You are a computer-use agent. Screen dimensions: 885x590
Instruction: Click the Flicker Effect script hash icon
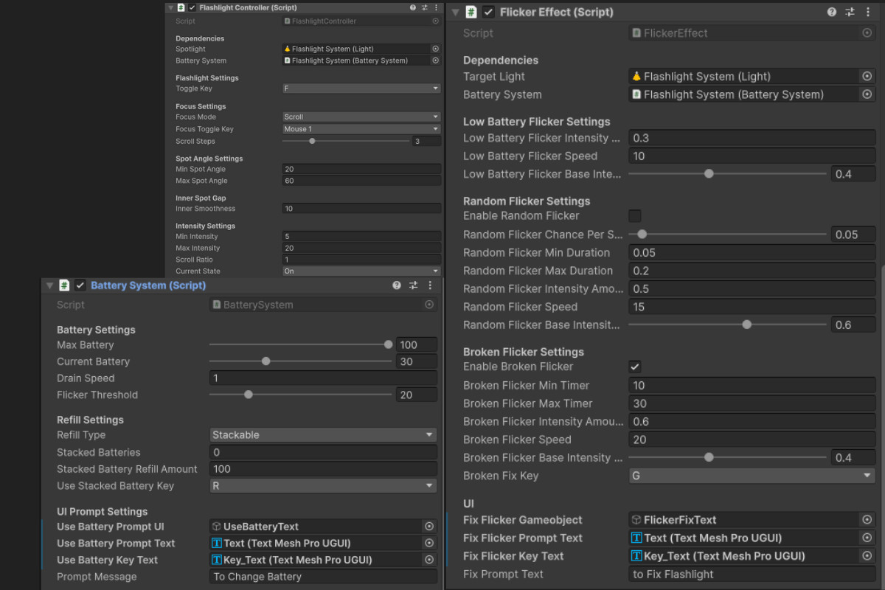pyautogui.click(x=471, y=12)
